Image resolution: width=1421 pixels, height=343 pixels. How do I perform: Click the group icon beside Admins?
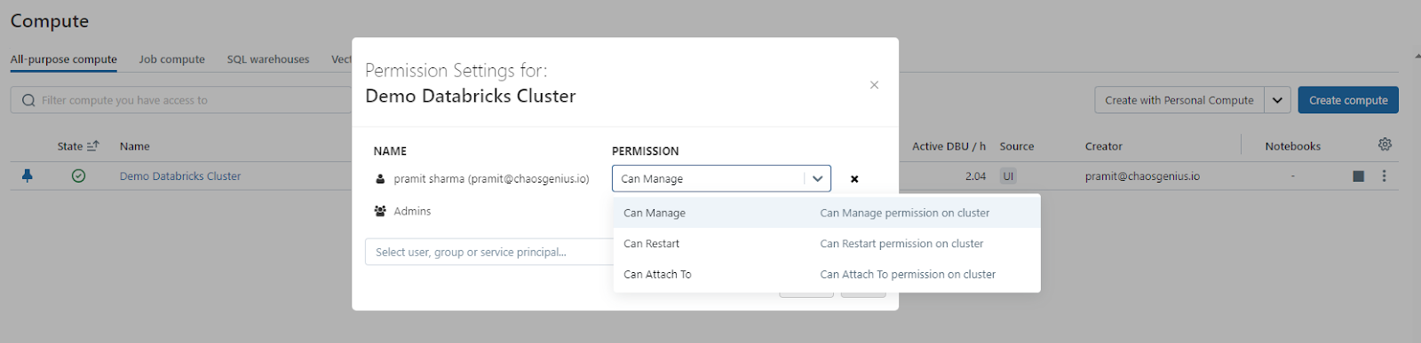pyautogui.click(x=380, y=211)
